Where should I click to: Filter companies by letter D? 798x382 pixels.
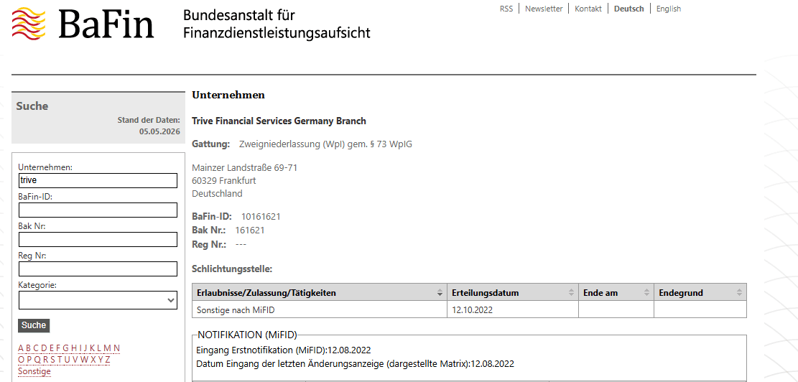[45, 348]
